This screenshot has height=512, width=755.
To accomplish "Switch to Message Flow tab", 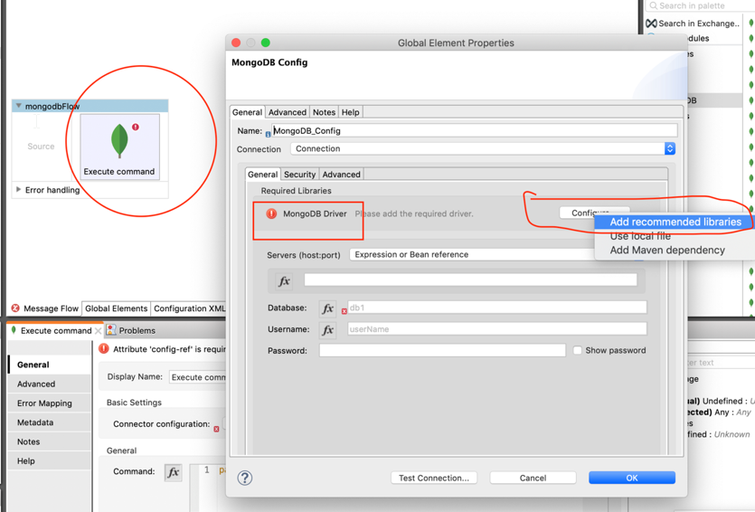I will click(45, 308).
